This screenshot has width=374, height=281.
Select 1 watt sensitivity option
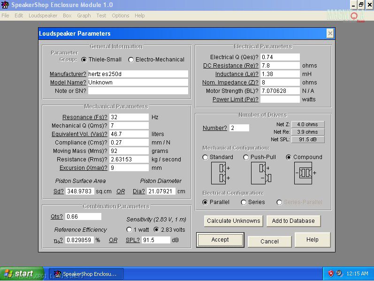click(130, 230)
